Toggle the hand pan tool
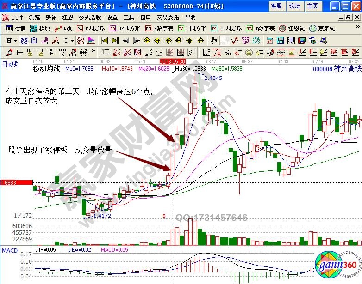 coord(213,41)
